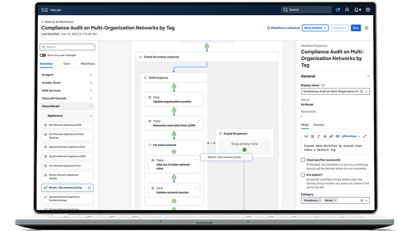Open the More Actions dropdown

[314, 28]
